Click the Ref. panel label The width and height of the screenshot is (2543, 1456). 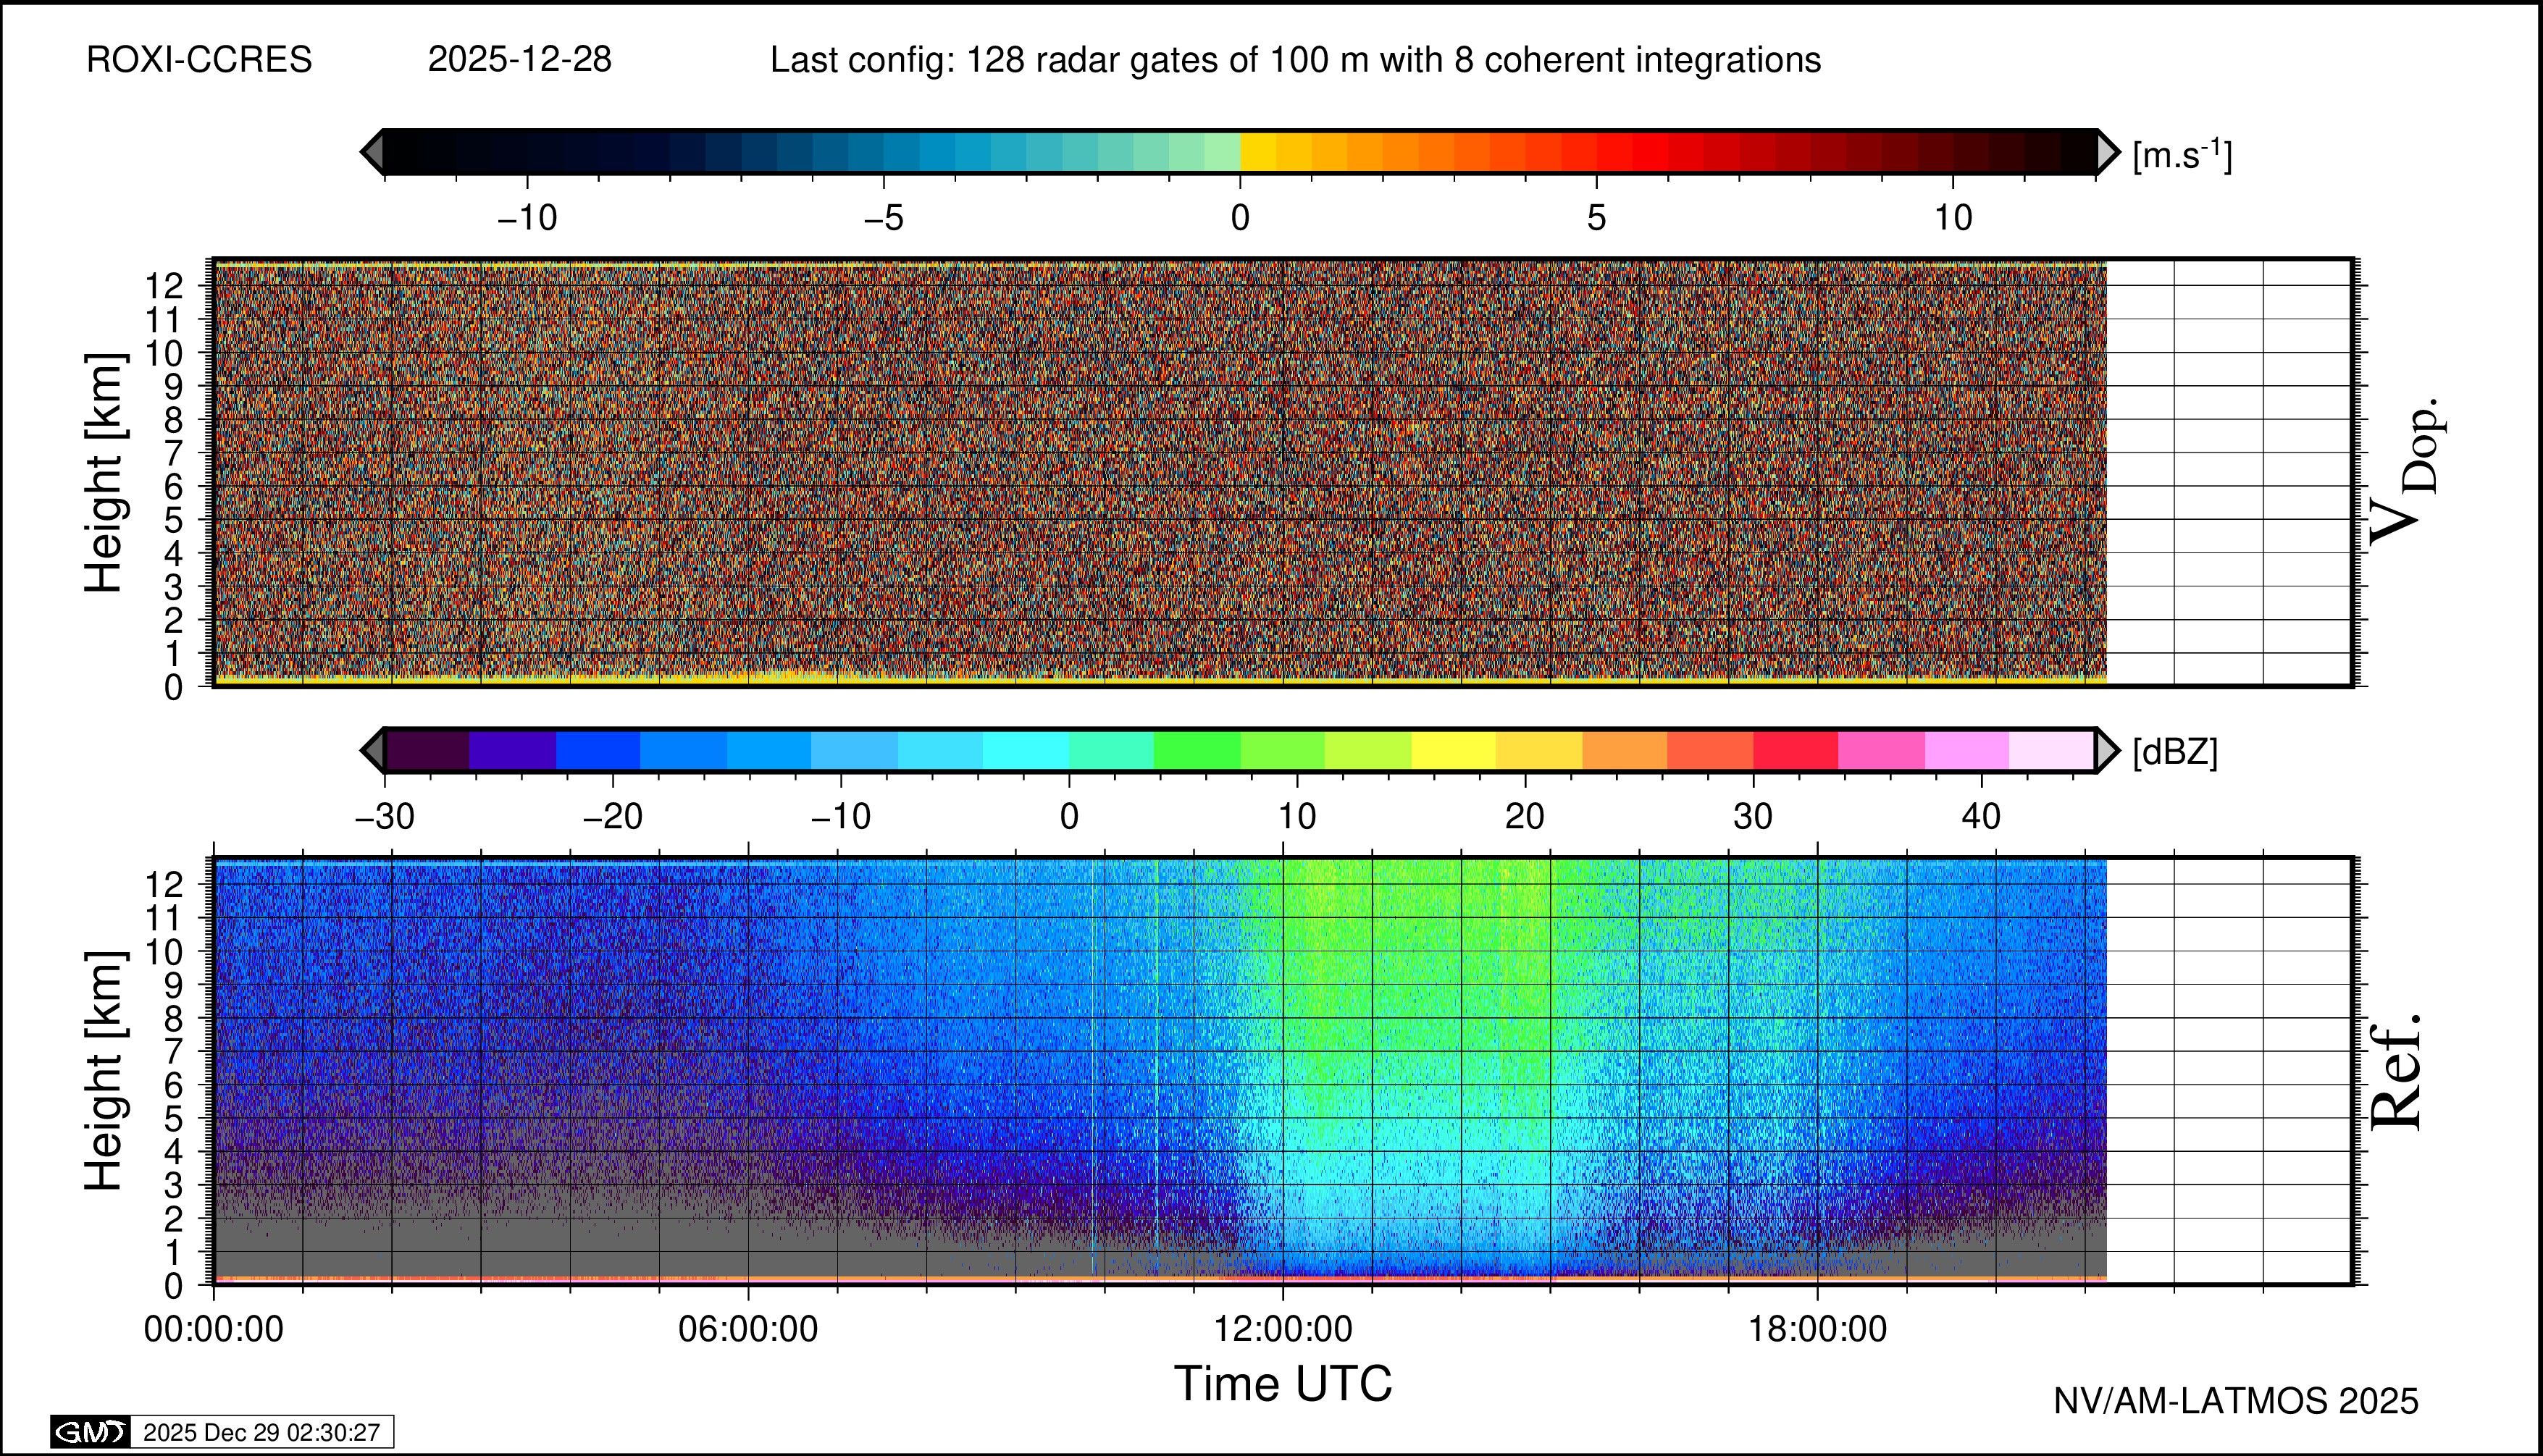tap(2397, 1072)
